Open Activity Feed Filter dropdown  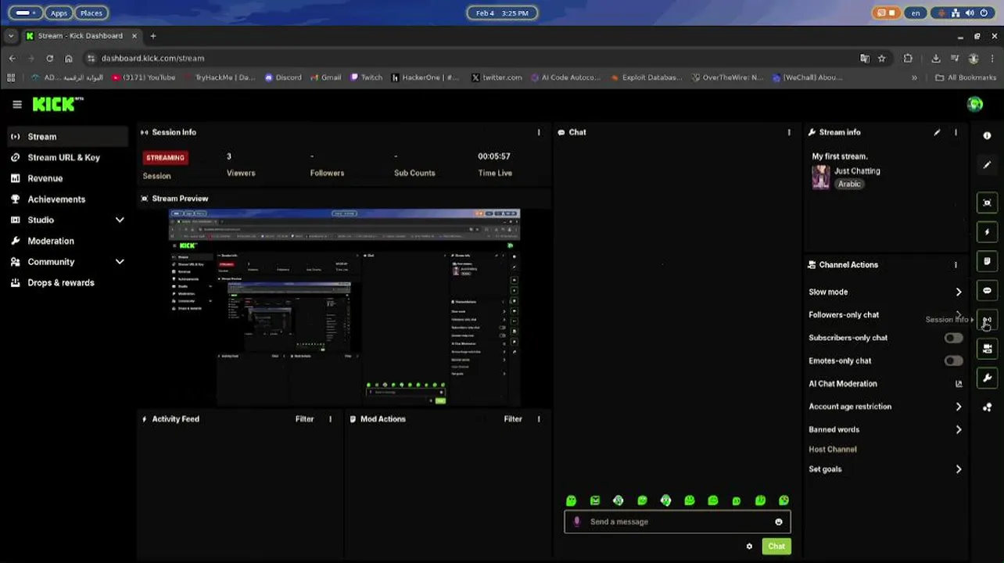[x=304, y=419]
